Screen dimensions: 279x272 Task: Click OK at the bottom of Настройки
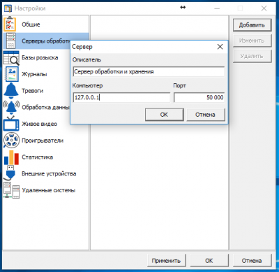pos(209,260)
